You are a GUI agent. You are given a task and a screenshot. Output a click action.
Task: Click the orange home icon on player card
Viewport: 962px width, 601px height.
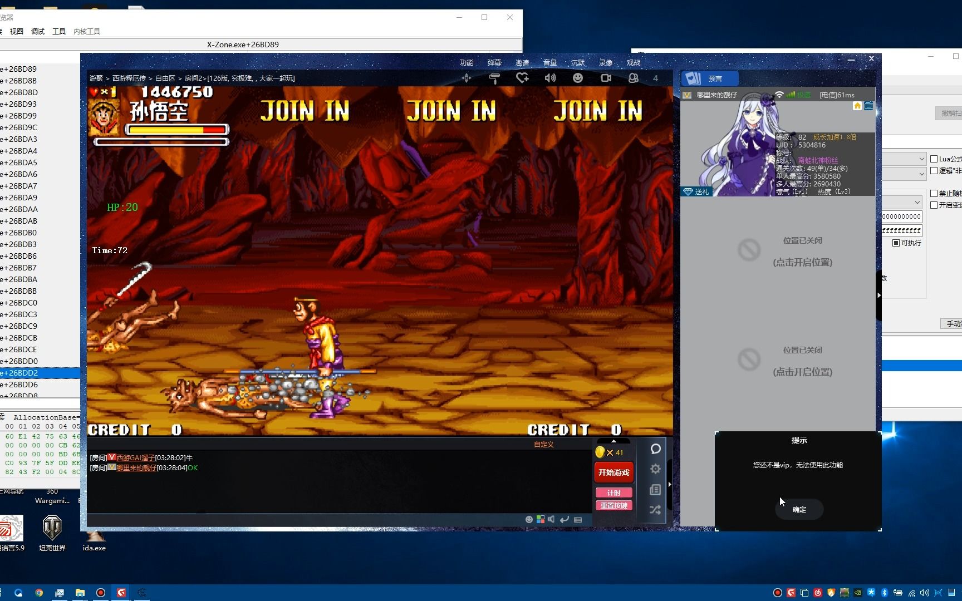857,106
